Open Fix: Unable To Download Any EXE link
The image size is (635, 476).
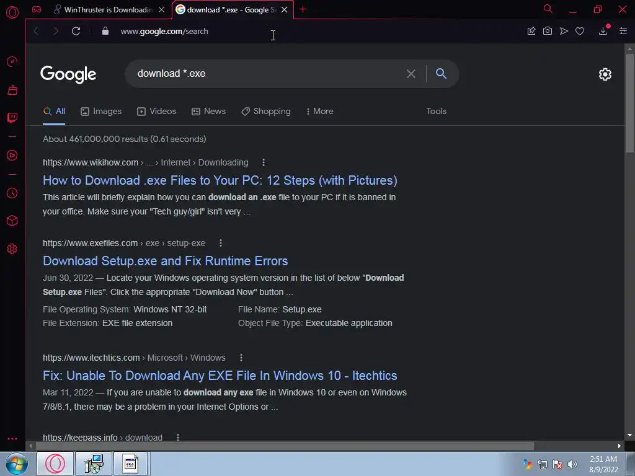(x=220, y=376)
